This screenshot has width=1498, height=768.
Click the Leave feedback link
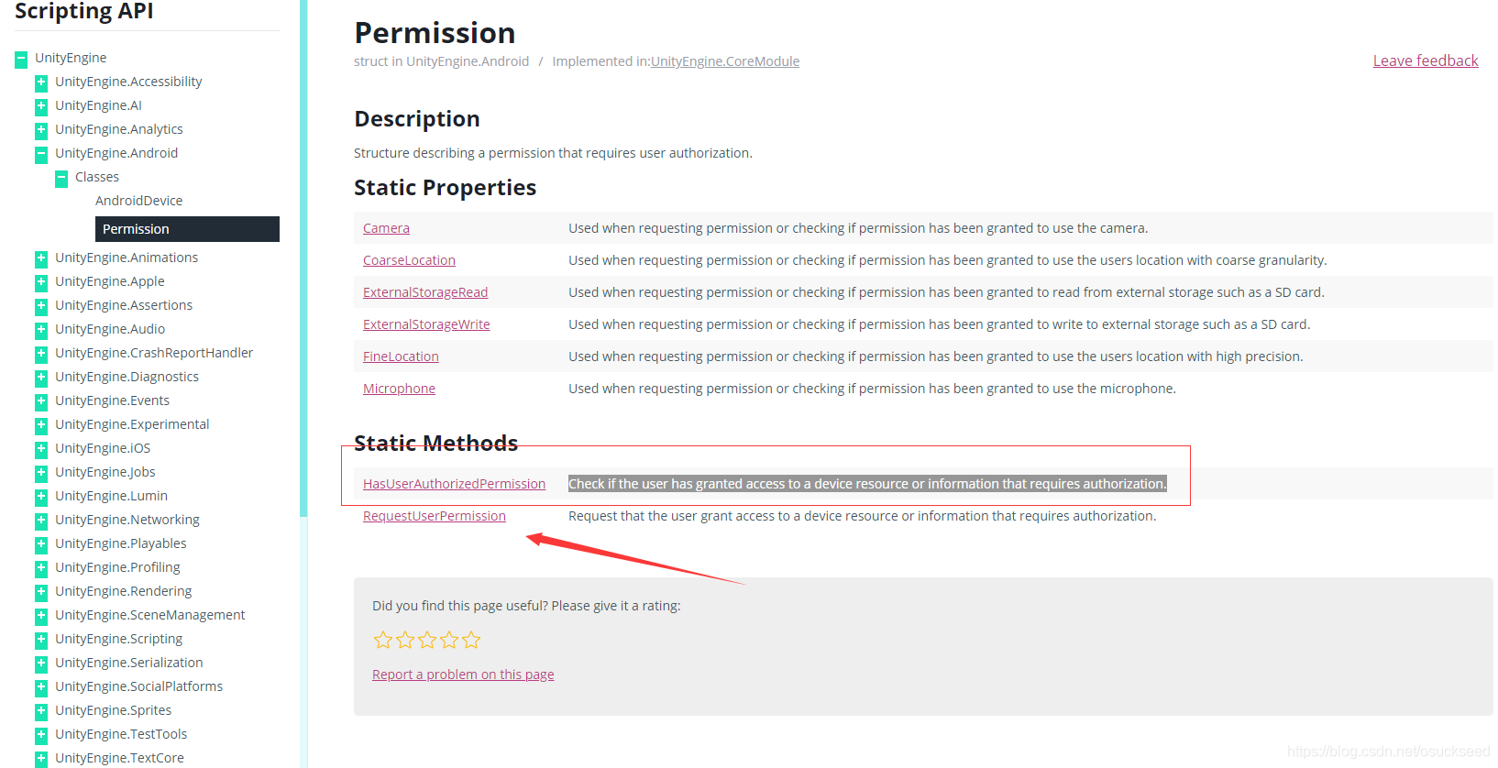click(x=1426, y=60)
